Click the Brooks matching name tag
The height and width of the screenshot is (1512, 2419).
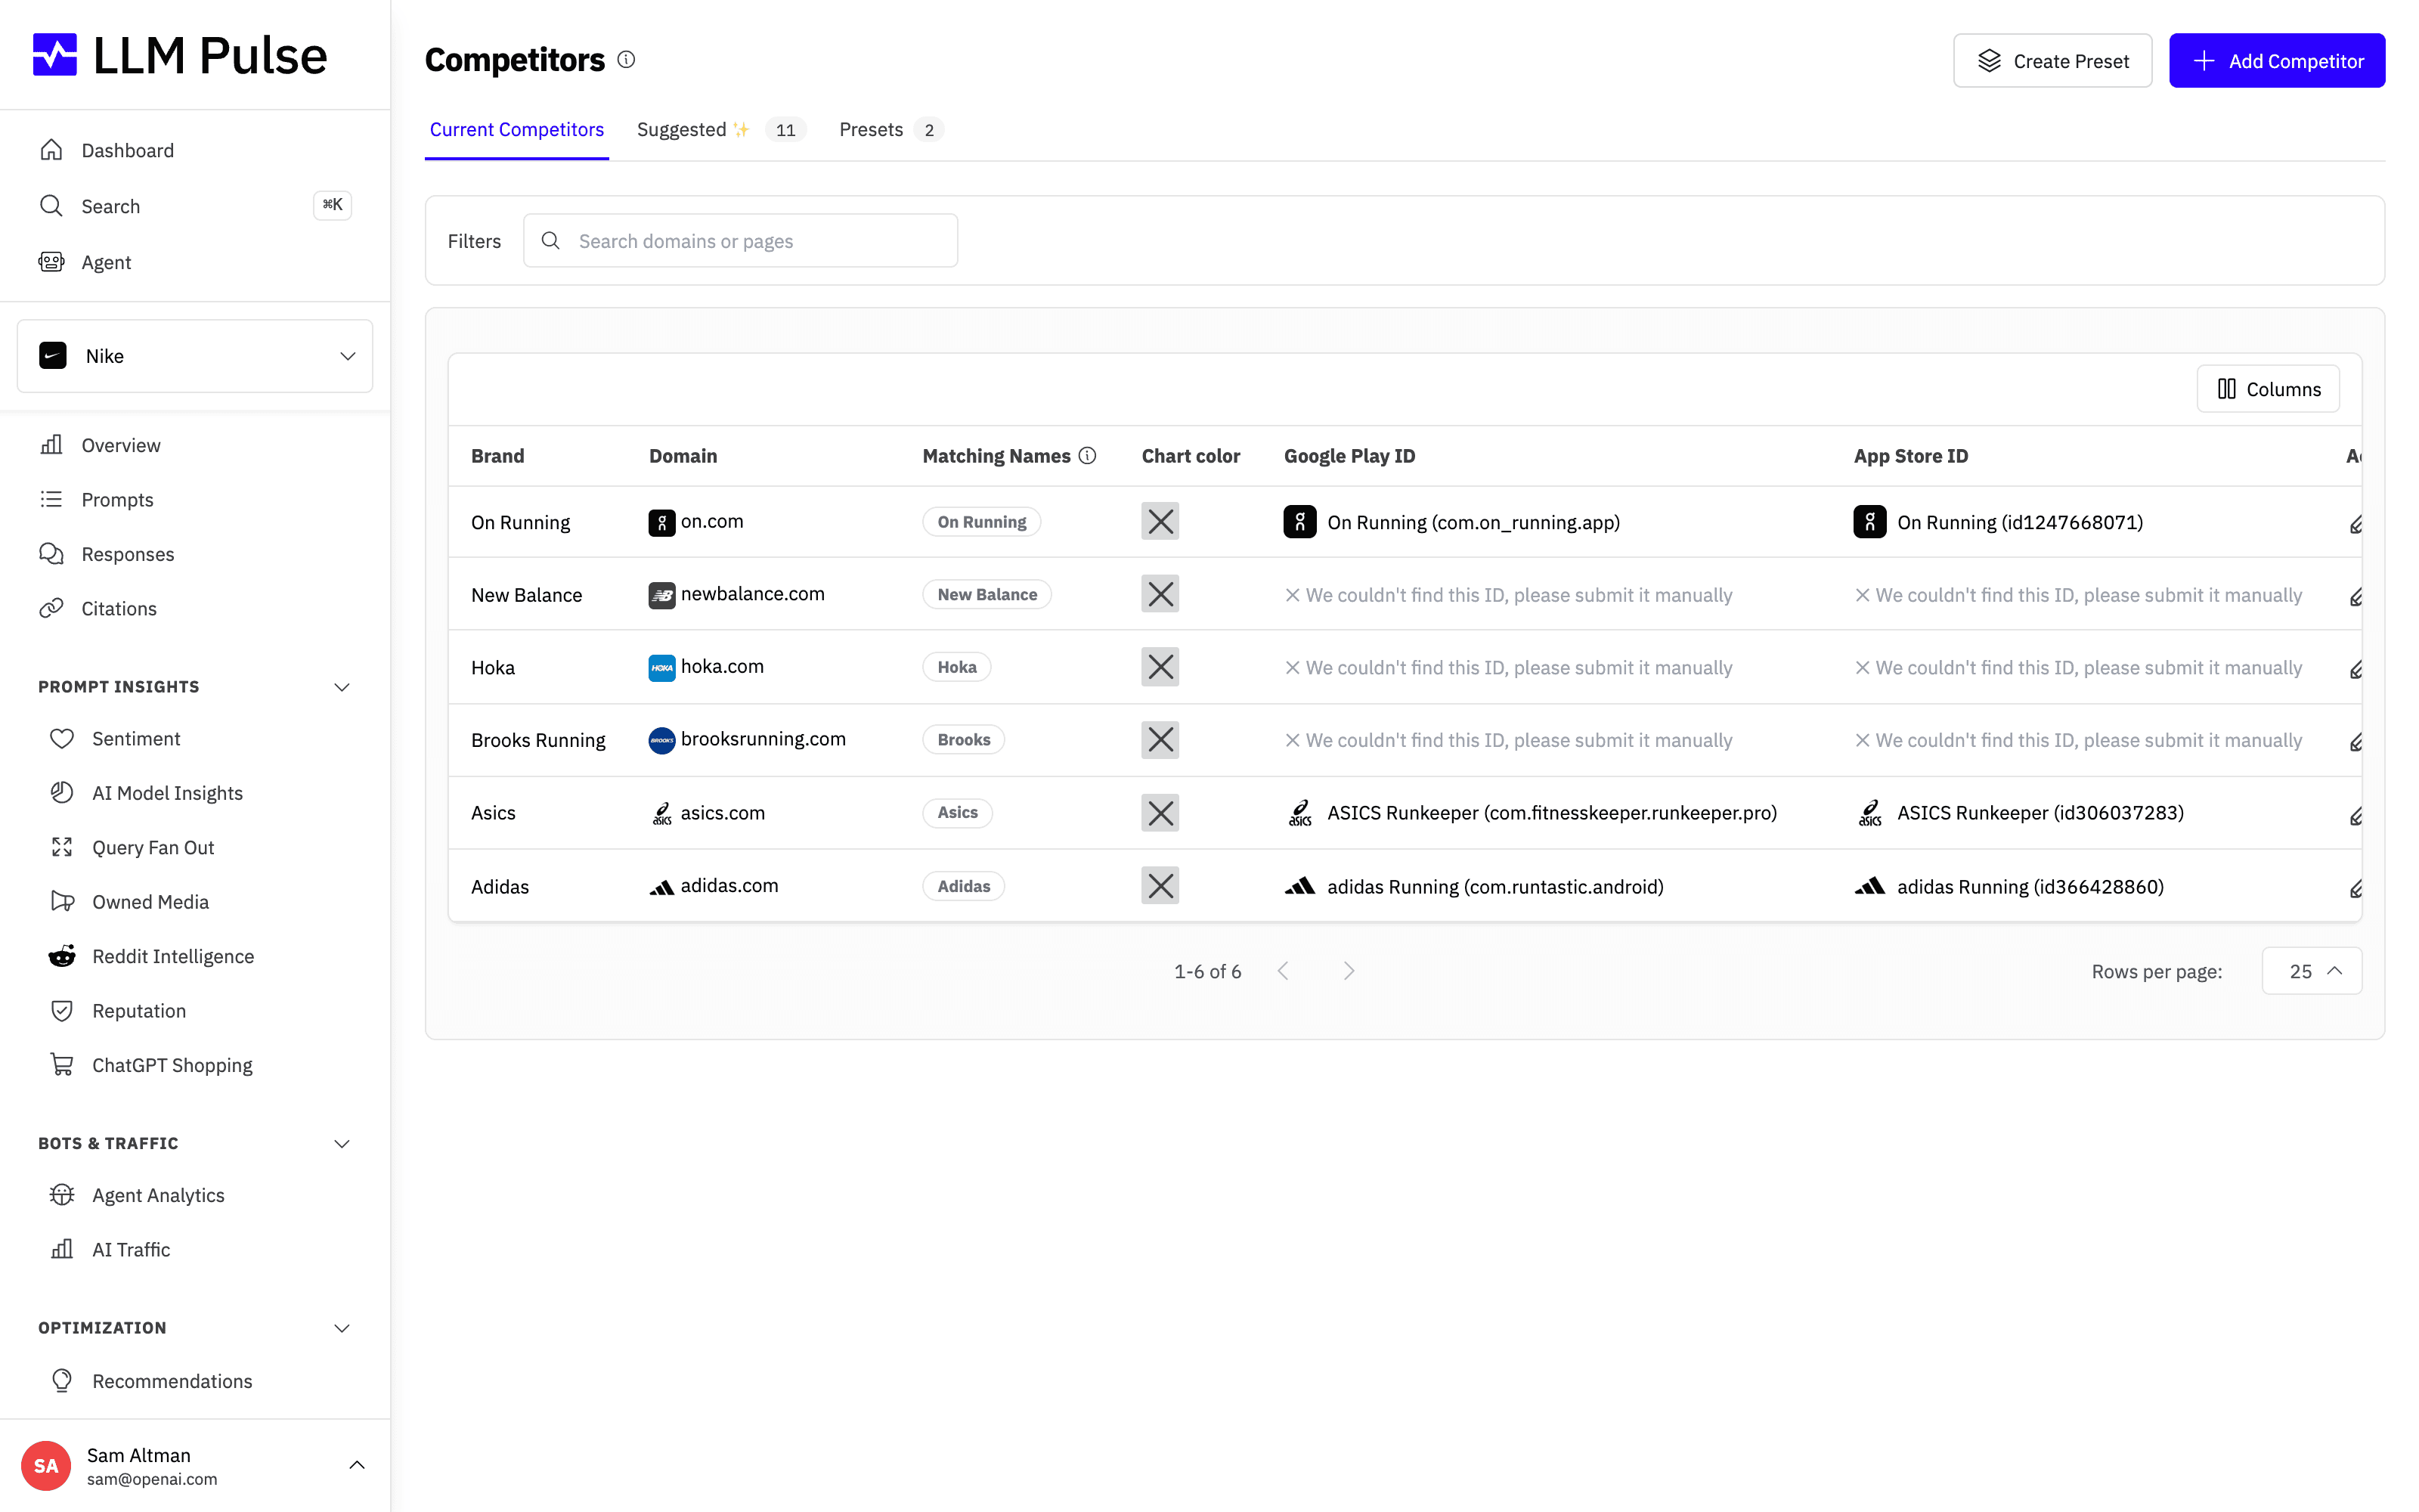pos(964,740)
